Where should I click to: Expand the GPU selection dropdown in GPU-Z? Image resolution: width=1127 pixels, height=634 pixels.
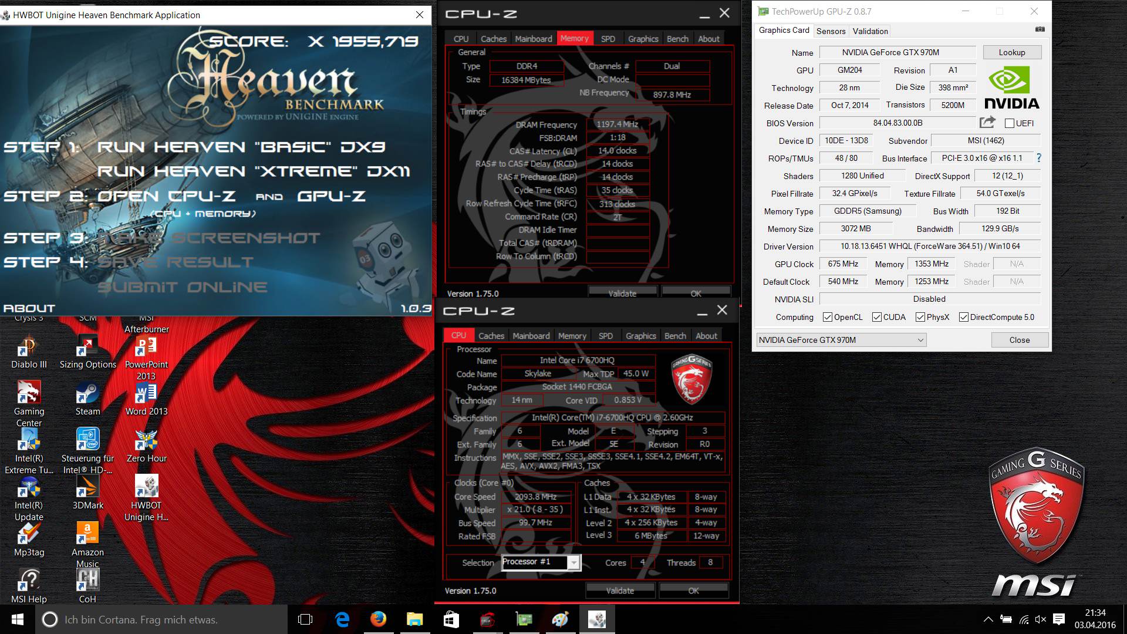pyautogui.click(x=841, y=340)
